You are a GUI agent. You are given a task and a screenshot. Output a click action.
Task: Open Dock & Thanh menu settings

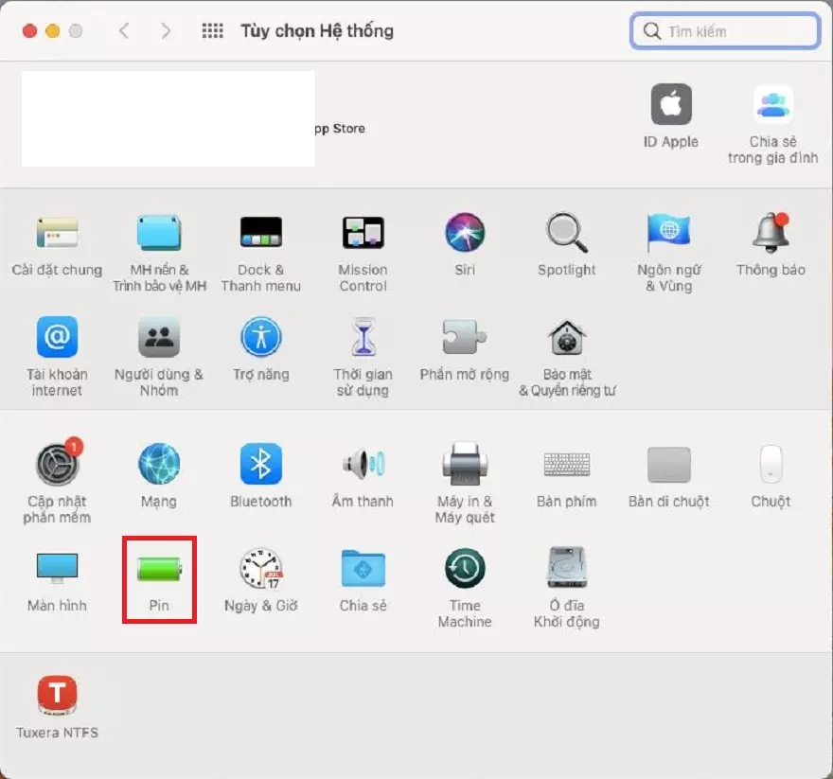click(x=260, y=233)
